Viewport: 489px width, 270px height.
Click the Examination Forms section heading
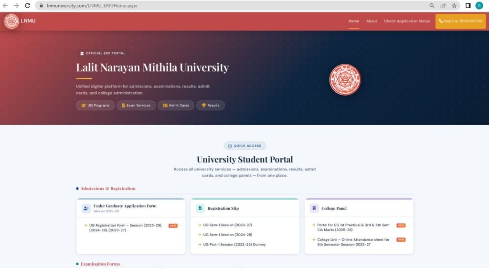point(100,264)
